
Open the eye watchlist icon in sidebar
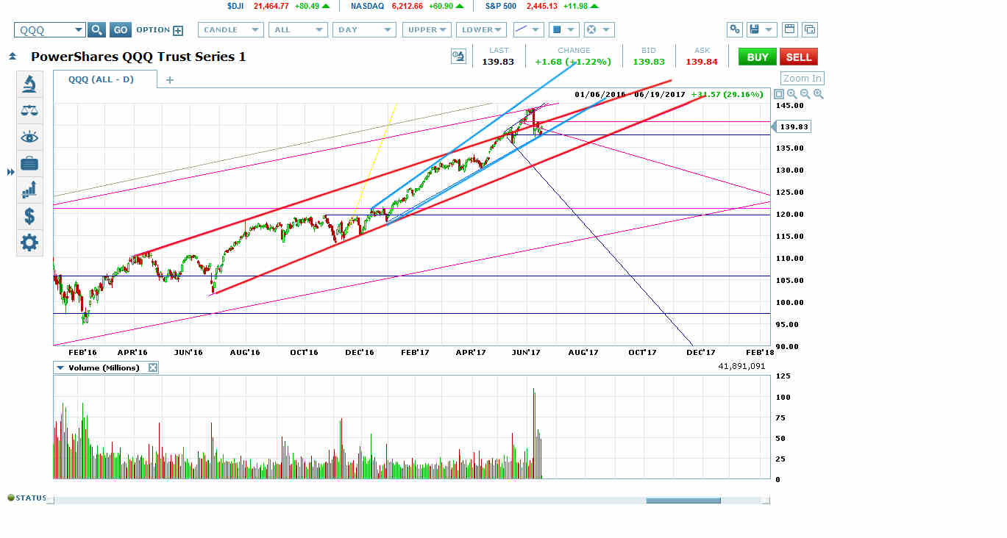(29, 137)
